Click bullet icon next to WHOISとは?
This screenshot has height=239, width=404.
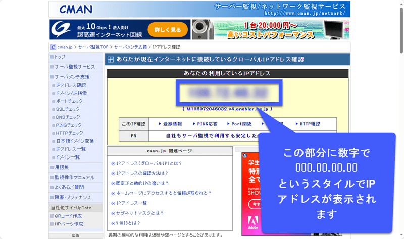113,223
